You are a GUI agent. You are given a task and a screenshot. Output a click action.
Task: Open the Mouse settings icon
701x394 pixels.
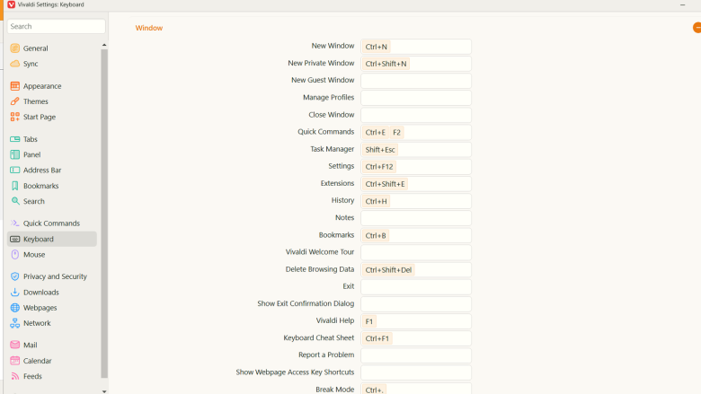(15, 255)
